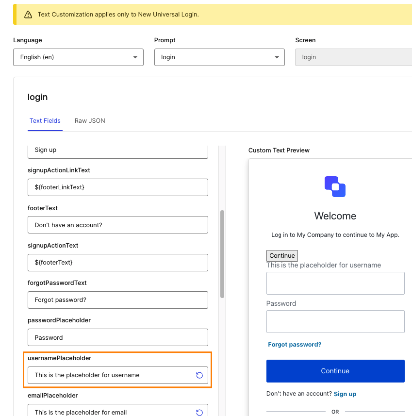Open the Prompt dropdown set to login
The height and width of the screenshot is (416, 412).
click(x=219, y=57)
